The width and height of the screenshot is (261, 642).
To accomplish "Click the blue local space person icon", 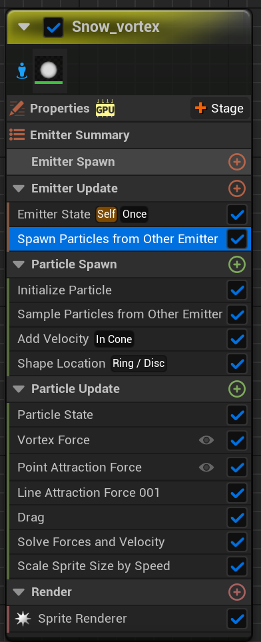I will (22, 71).
